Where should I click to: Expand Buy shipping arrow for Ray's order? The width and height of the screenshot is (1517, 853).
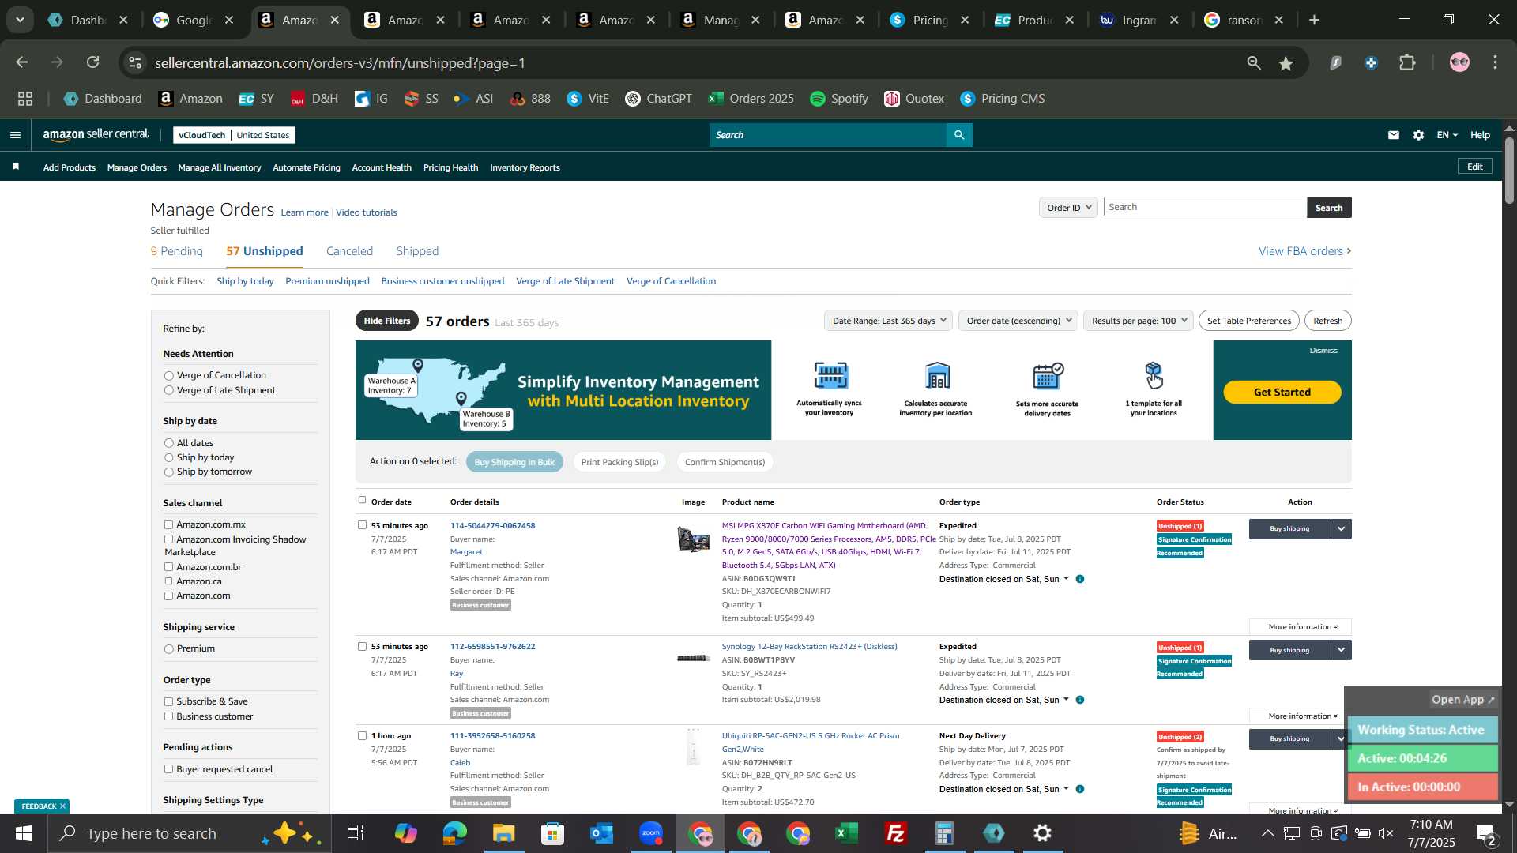coord(1342,650)
